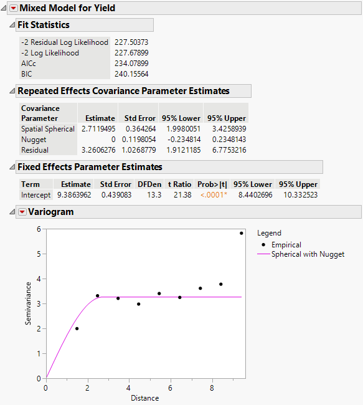Collapse Repeated Effects Covariance Parameter Estimates section

pos(12,91)
